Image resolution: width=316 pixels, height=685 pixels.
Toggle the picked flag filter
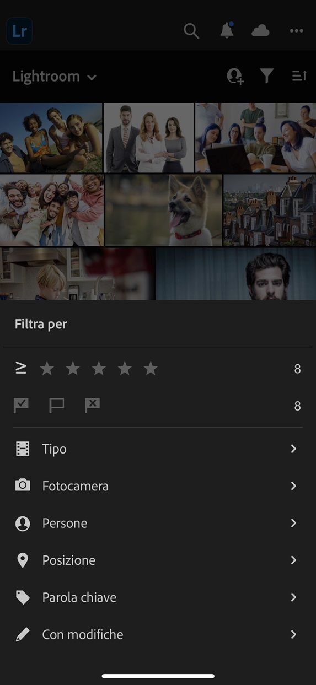21,406
